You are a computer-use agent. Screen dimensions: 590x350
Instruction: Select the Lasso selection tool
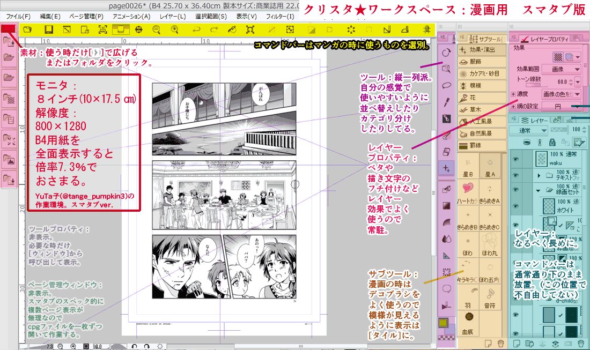[446, 85]
